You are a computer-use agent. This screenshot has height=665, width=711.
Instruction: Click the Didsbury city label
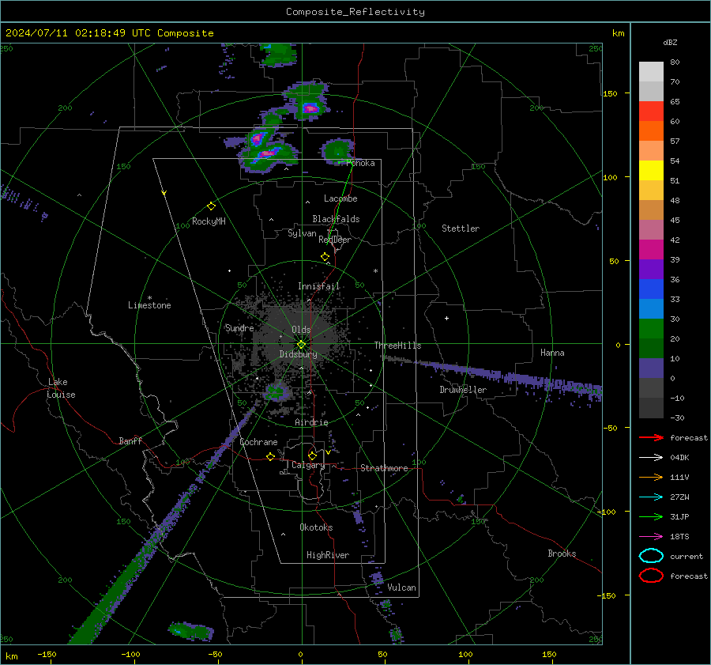point(298,354)
